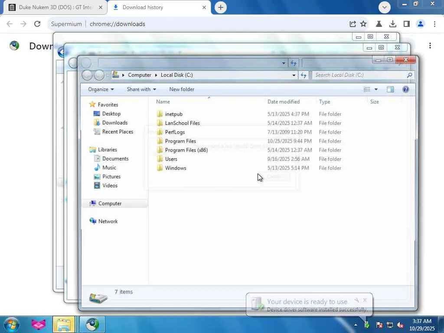444x333 pixels.
Task: Select Favorites group in navigation pane
Action: [x=108, y=104]
